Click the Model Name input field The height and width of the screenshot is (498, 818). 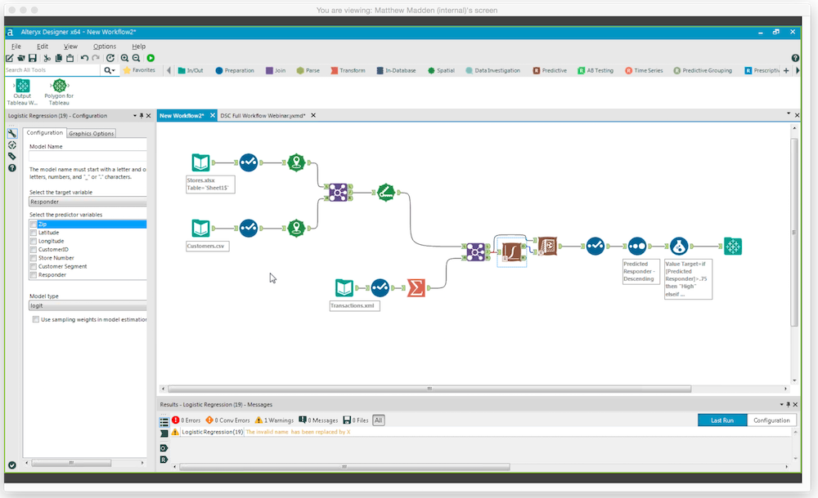pos(88,156)
